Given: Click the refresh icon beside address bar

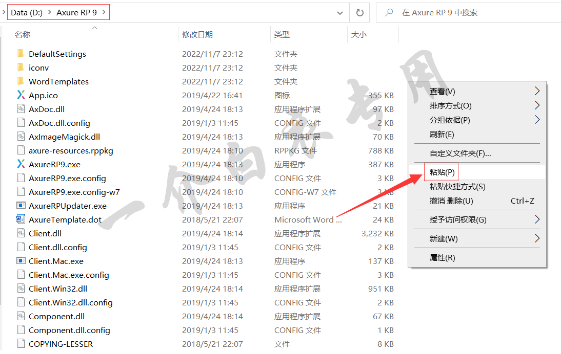Looking at the screenshot, I should click(x=359, y=12).
